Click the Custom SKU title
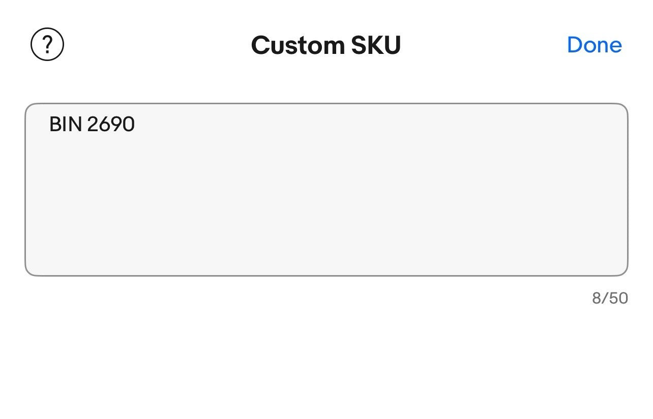 (x=326, y=45)
